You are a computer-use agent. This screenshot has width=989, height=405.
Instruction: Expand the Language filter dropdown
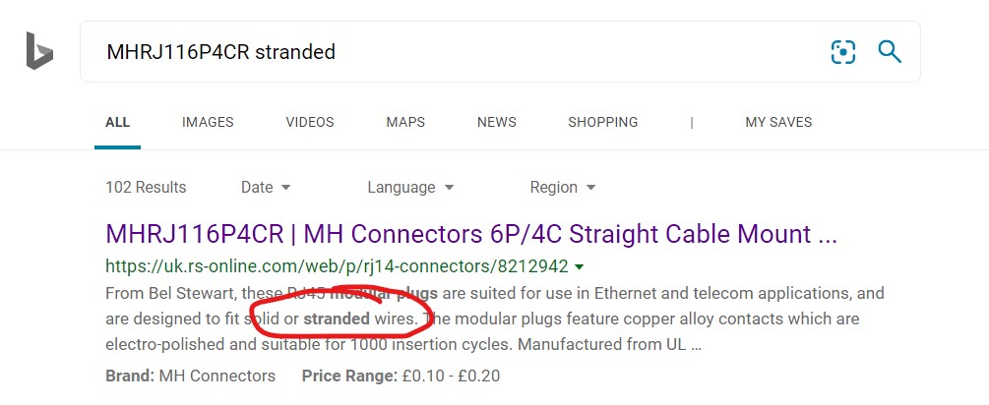click(x=410, y=187)
